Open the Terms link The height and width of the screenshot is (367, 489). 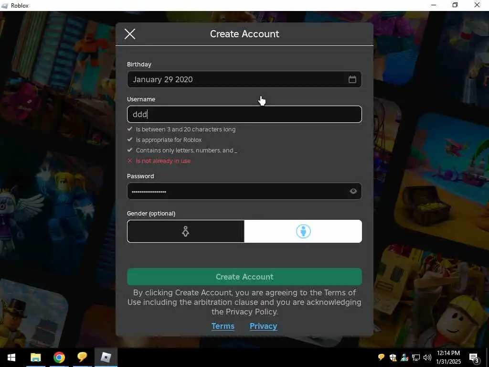[x=223, y=326]
